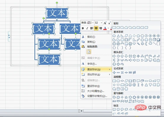The image size is (164, 117).
Task: Open the font color dropdown arrow
Action: coord(108,28)
